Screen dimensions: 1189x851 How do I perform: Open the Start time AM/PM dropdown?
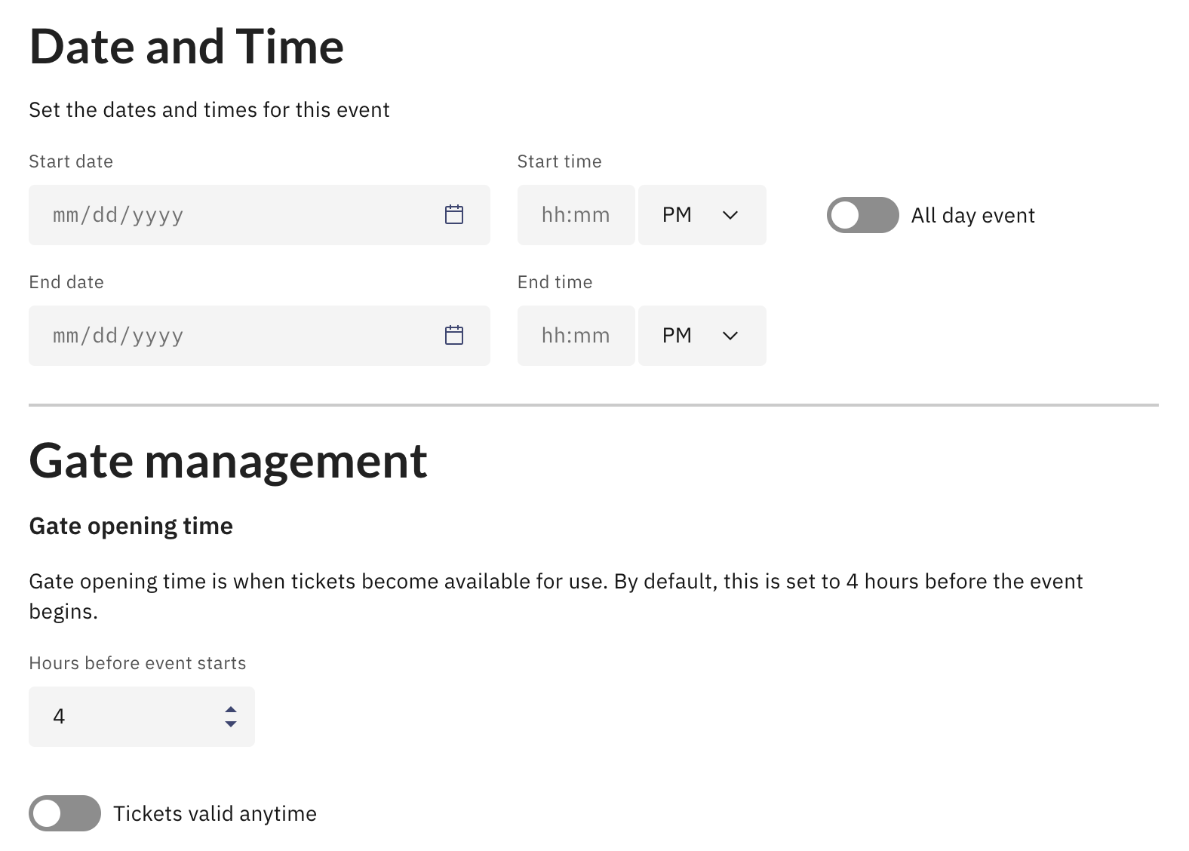click(702, 215)
